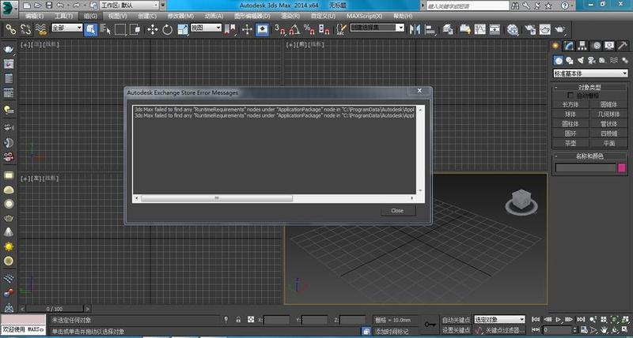Open the 工作区 workspace dropdown
This screenshot has width=633, height=338.
point(130,6)
